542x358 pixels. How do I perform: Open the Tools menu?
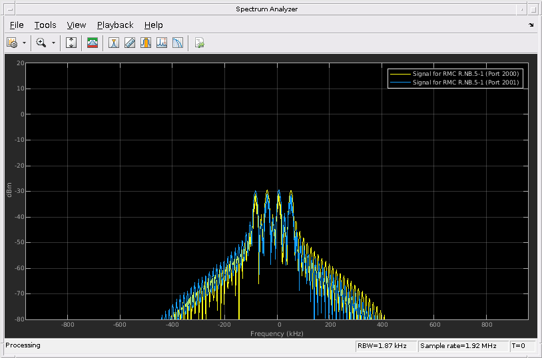[45, 25]
